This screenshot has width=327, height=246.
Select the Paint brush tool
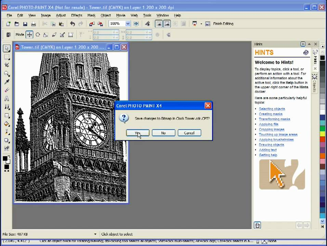pos(7,132)
